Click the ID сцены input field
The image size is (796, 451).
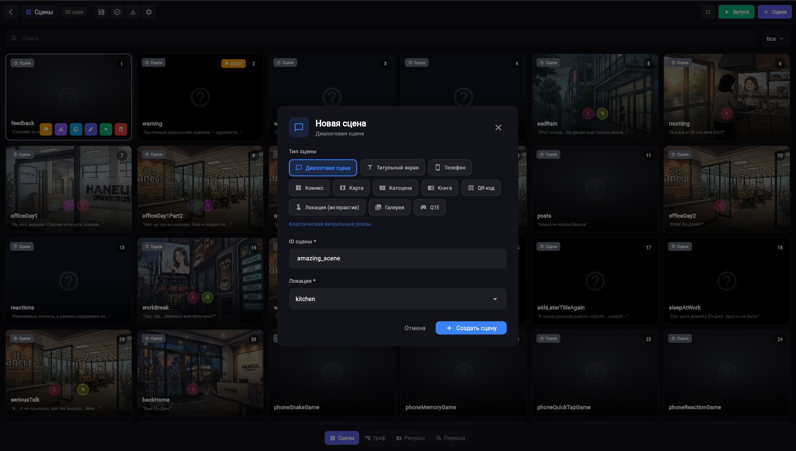pos(398,258)
